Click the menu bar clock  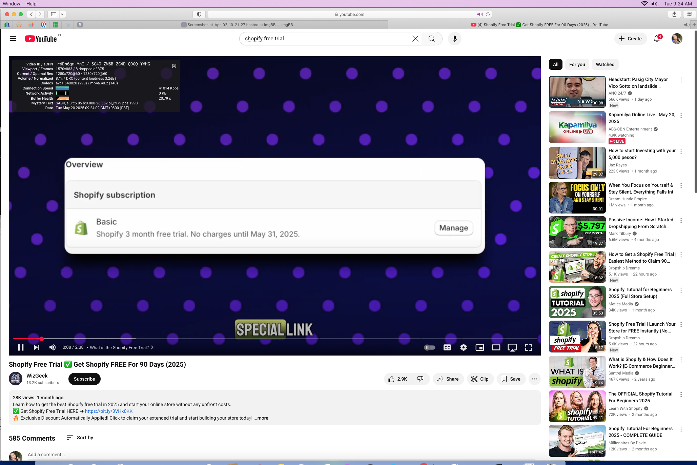(x=678, y=4)
